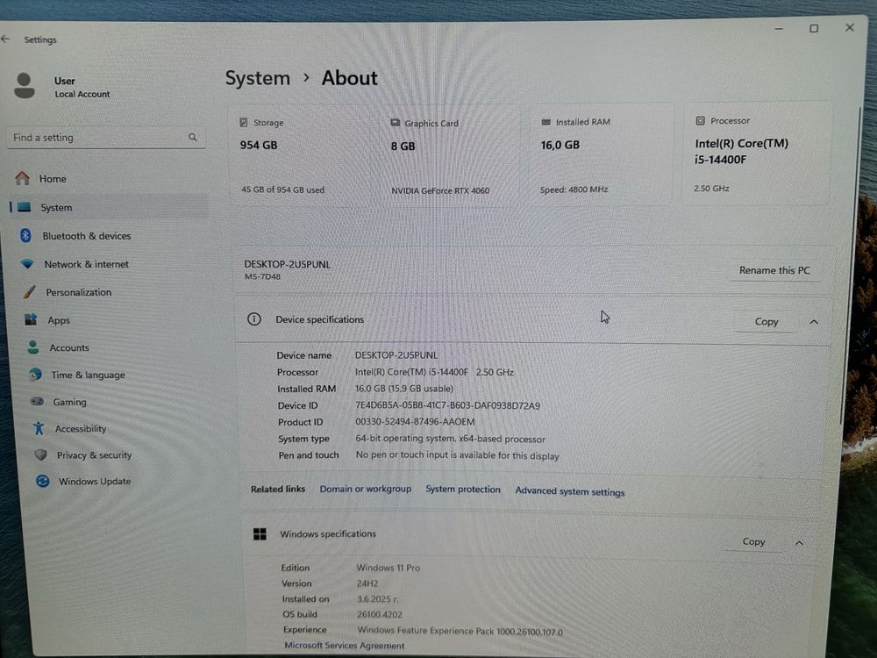Viewport: 877px width, 658px height.
Task: Copy the Windows specifications
Action: tap(753, 541)
